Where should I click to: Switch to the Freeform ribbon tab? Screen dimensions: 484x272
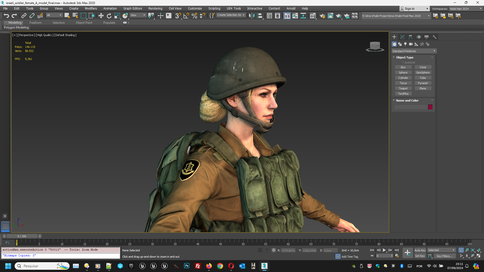pos(35,23)
